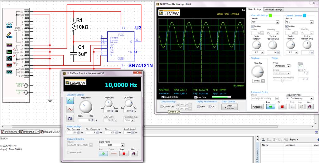Open the Signal Route AO0 dropdown
The width and height of the screenshot is (319, 163).
(122, 145)
